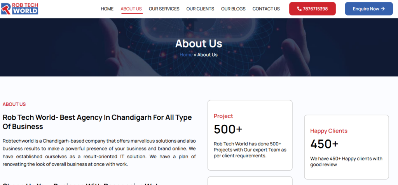Call the 7876715398 phone number

coord(315,9)
